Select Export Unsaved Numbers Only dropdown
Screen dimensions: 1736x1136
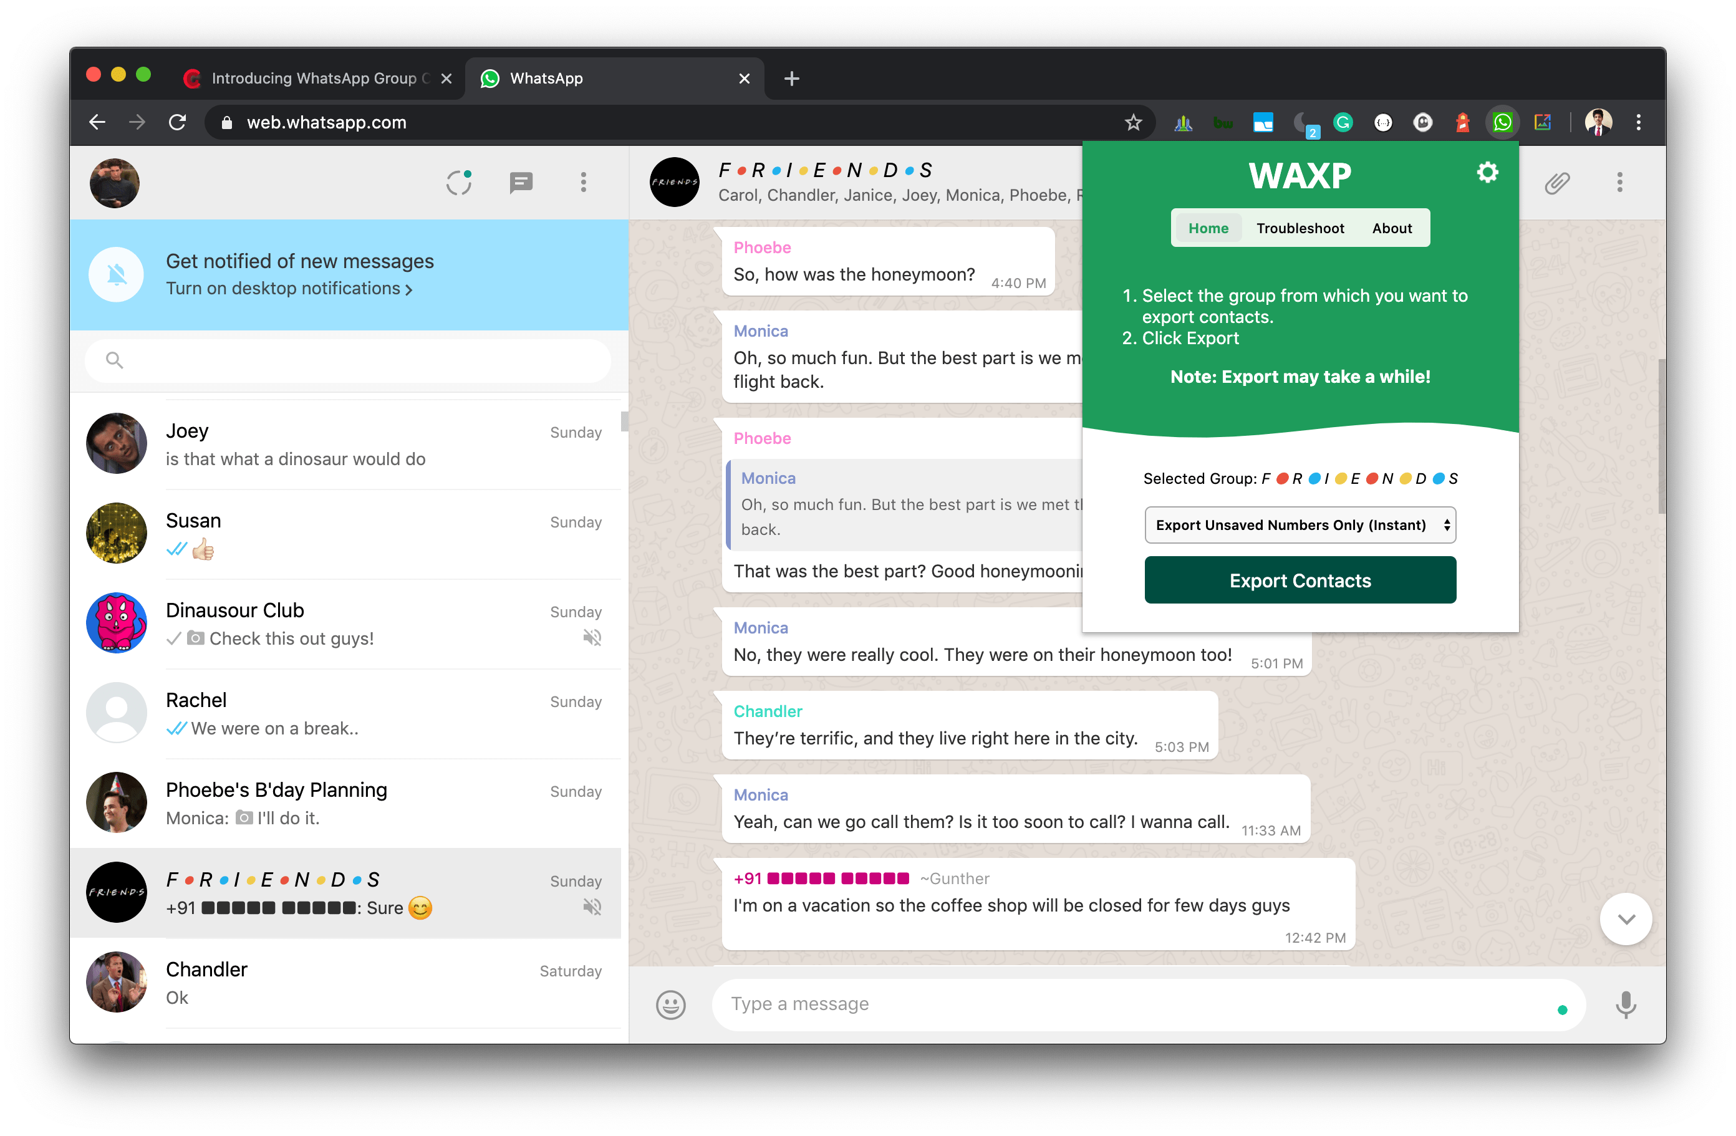tap(1300, 525)
